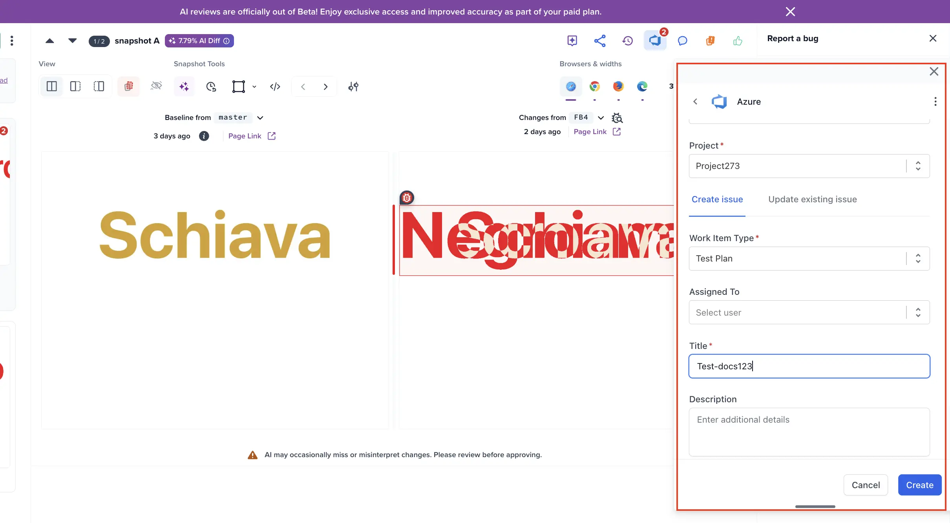Select the right-only changes view layout

click(99, 86)
